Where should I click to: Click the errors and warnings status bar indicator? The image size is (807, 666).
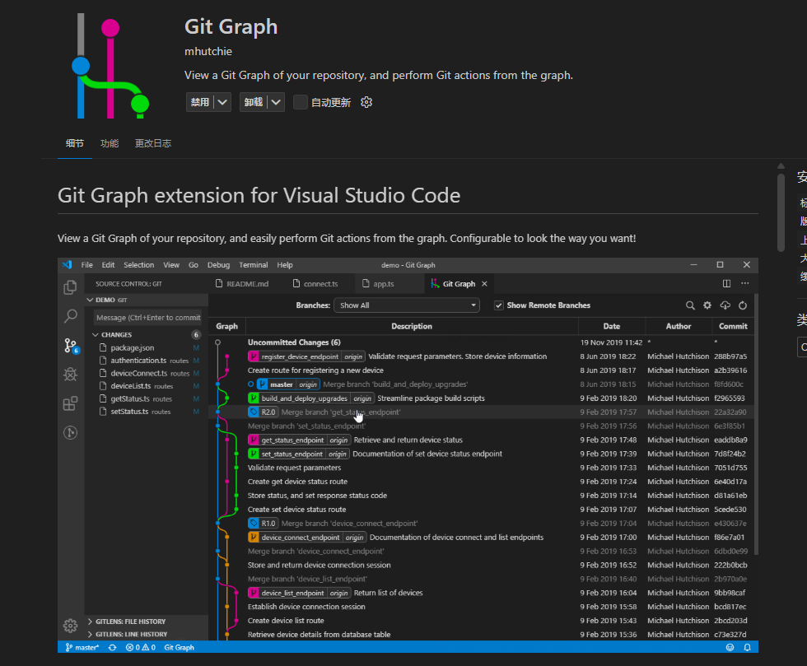141,647
